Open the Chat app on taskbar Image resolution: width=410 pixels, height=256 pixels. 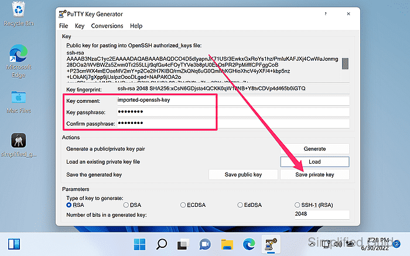tap(205, 244)
